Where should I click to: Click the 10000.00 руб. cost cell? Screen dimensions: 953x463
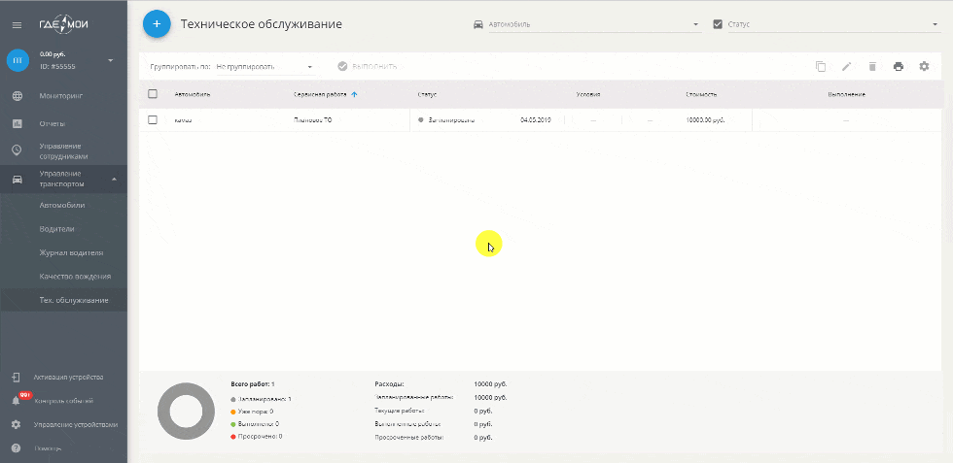pos(705,120)
